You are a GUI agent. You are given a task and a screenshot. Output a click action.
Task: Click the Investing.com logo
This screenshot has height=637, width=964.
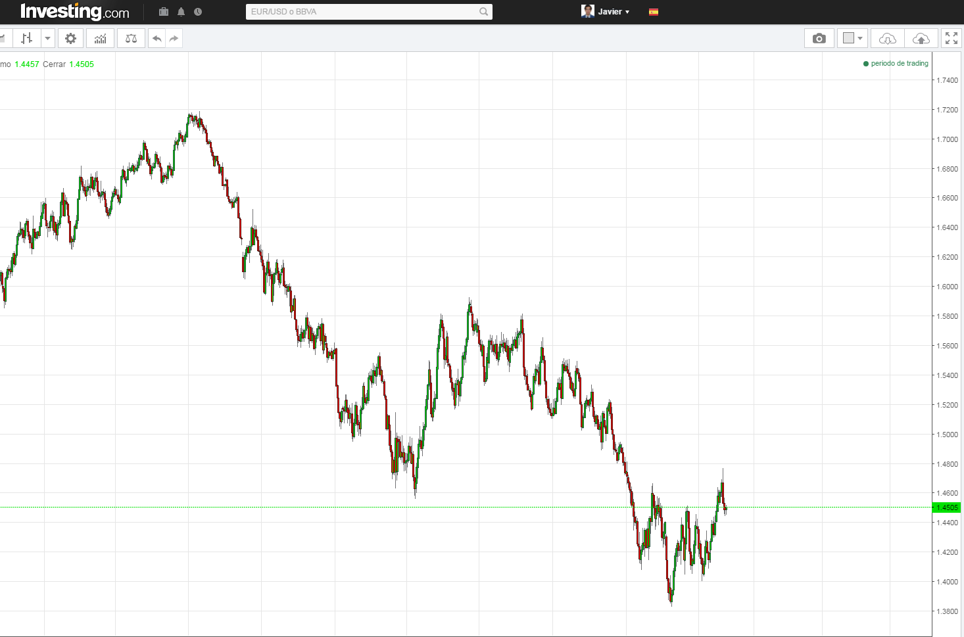tap(74, 11)
